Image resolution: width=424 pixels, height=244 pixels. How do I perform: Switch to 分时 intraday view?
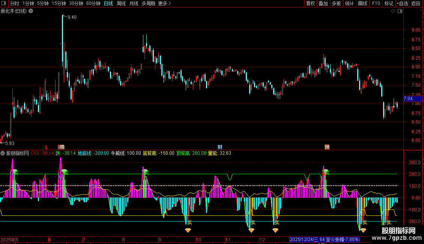click(14, 3)
